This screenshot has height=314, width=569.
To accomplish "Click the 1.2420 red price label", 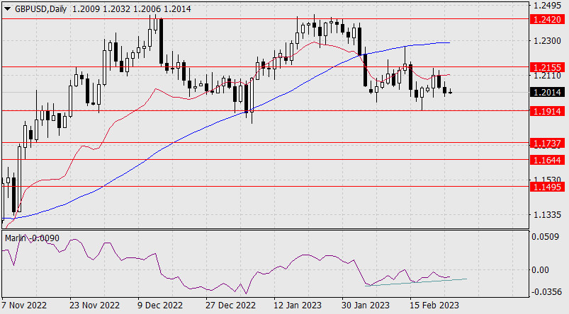I will (x=547, y=19).
